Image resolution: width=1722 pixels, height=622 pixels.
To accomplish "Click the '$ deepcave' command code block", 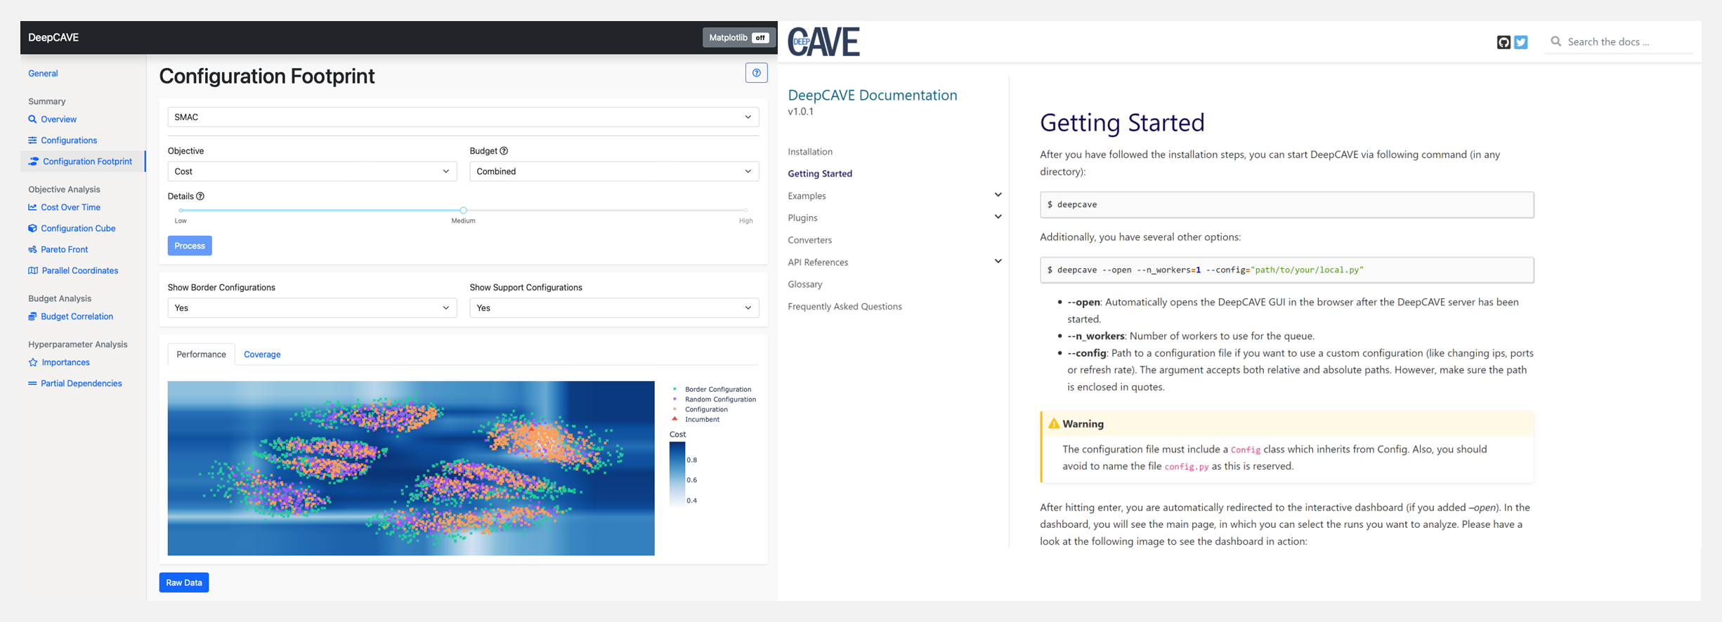I will click(1286, 205).
